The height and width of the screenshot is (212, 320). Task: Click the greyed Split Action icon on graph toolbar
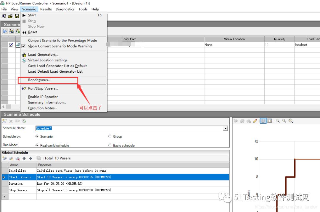tap(242, 121)
